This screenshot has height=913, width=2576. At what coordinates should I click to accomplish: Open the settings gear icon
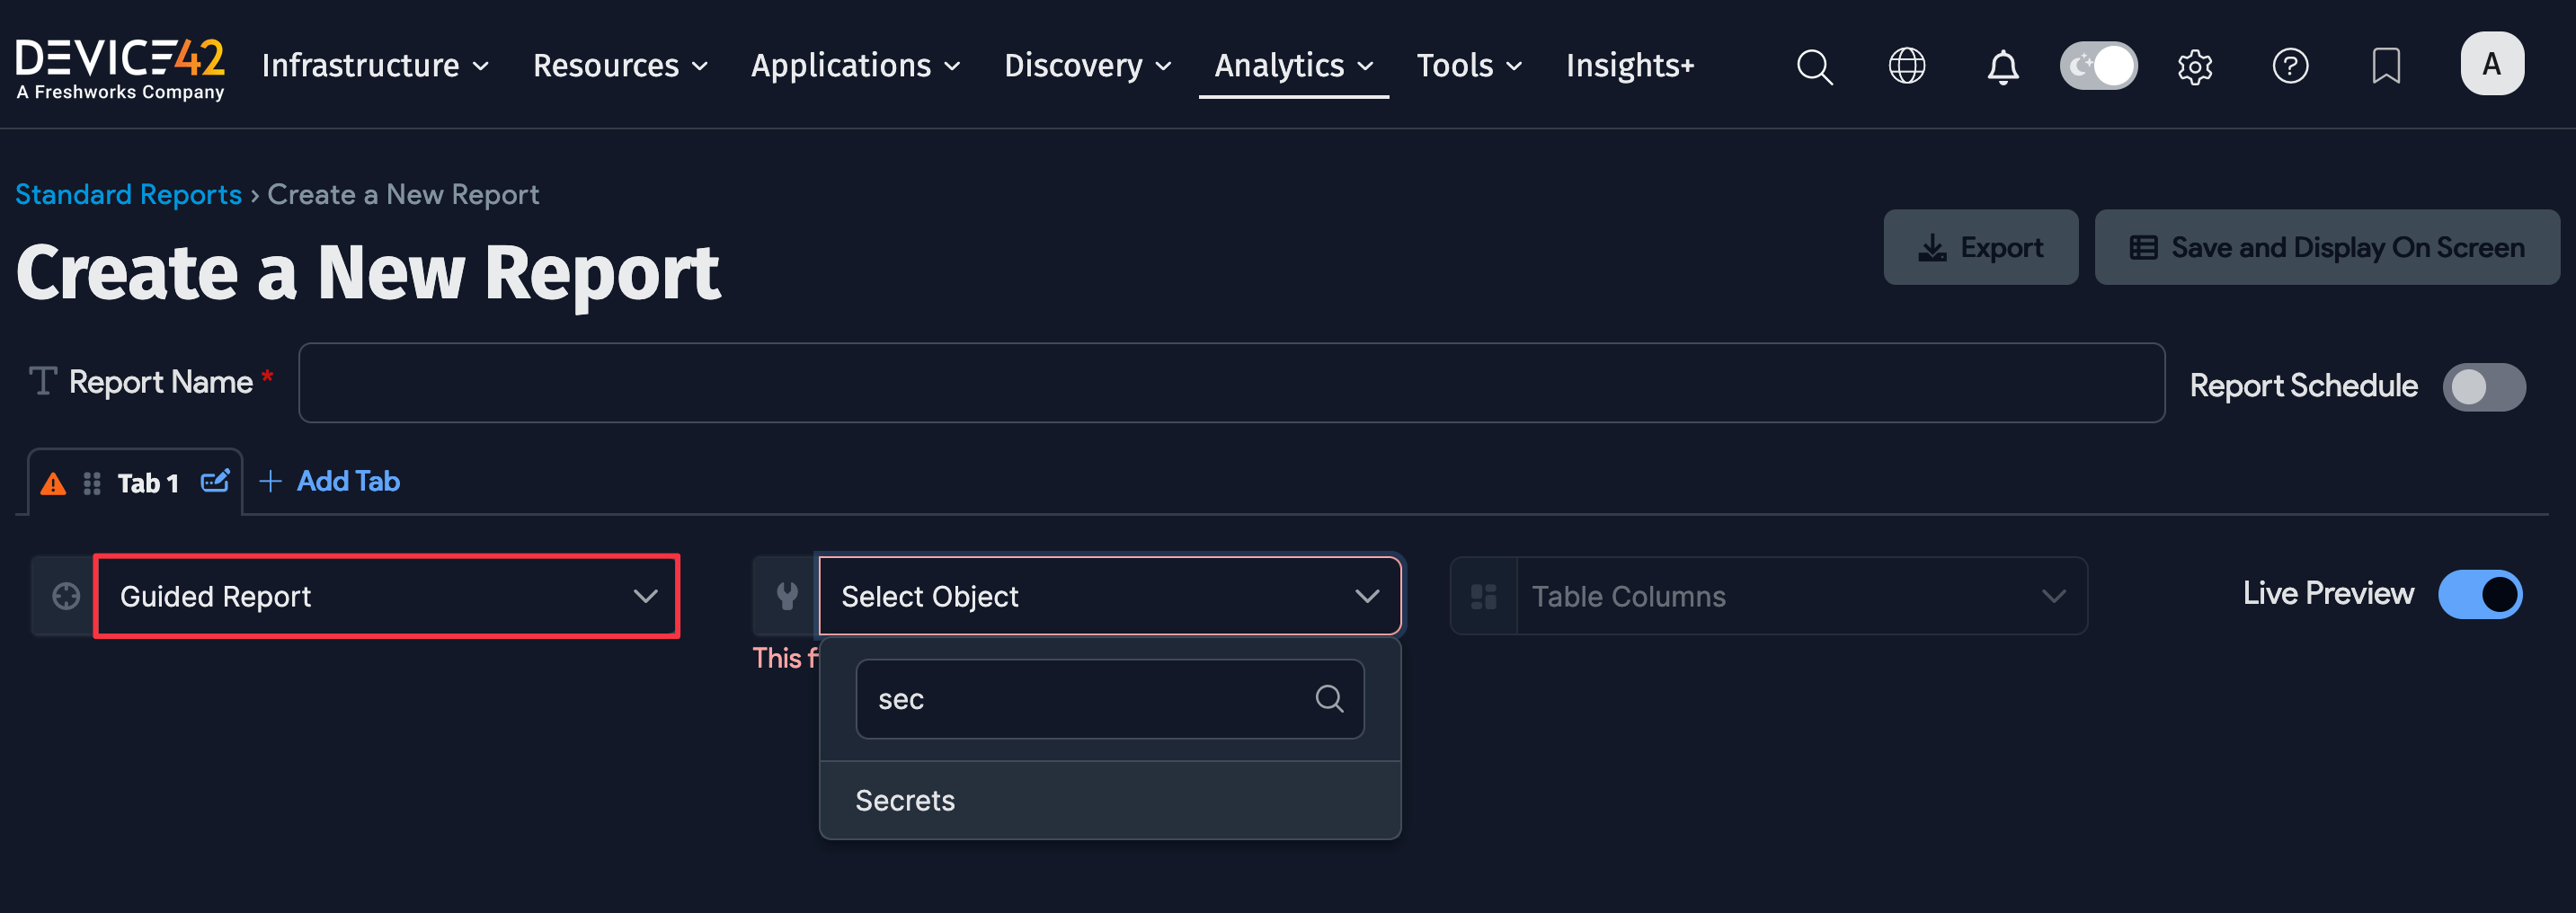tap(2194, 67)
